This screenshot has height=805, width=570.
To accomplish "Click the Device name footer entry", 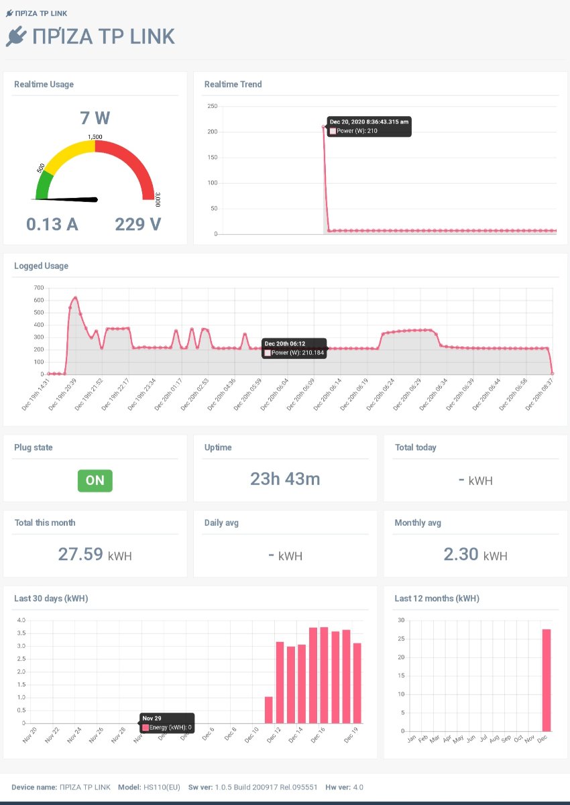I will tap(61, 787).
